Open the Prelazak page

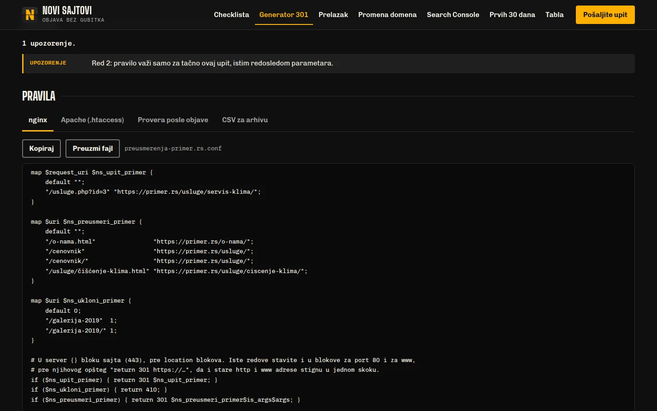tap(333, 15)
